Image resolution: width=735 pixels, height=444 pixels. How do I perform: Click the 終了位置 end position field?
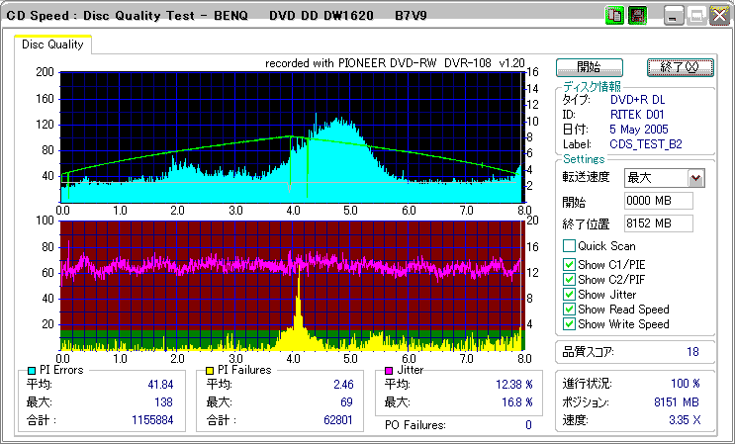tap(658, 223)
